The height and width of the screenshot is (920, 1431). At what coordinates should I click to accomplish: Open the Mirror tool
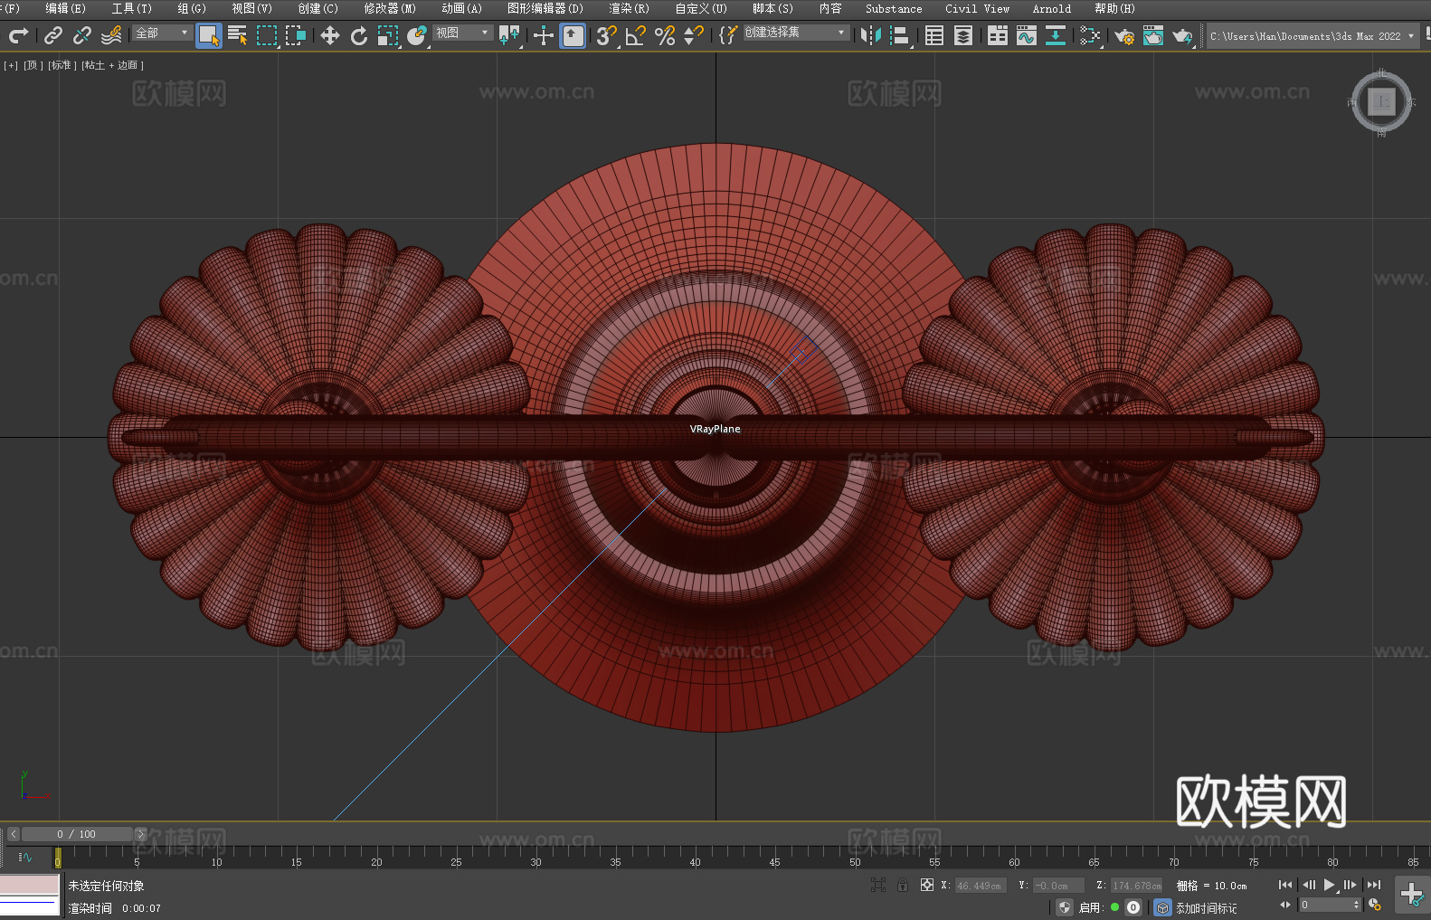point(870,36)
